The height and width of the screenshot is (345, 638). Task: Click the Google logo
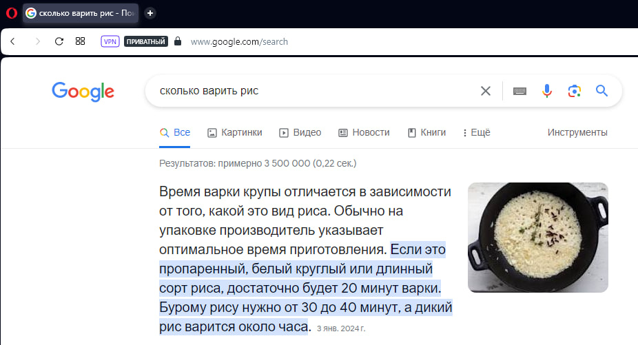click(83, 92)
